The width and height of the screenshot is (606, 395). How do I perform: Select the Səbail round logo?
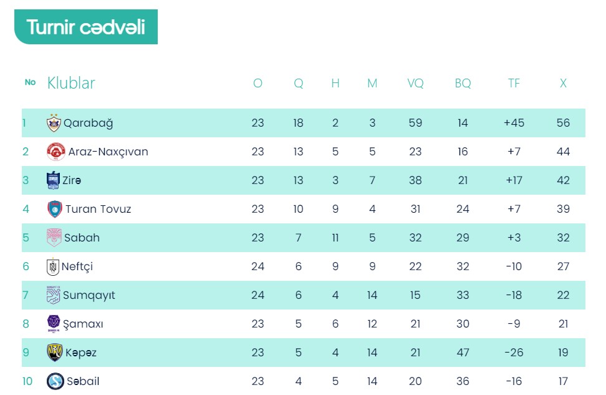click(x=55, y=381)
